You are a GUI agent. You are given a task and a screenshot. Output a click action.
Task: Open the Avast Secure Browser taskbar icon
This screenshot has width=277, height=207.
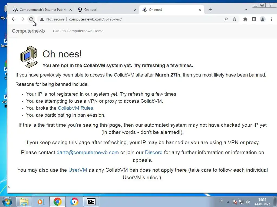(74, 202)
